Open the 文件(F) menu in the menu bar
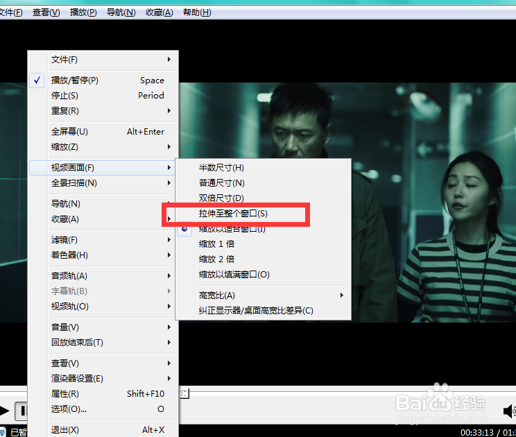 pos(11,12)
